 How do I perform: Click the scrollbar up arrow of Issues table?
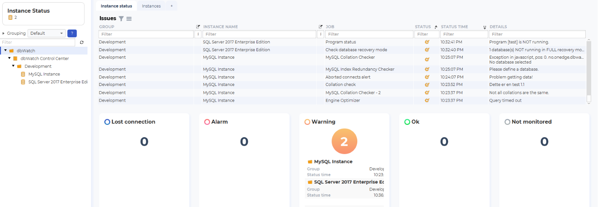(x=589, y=39)
